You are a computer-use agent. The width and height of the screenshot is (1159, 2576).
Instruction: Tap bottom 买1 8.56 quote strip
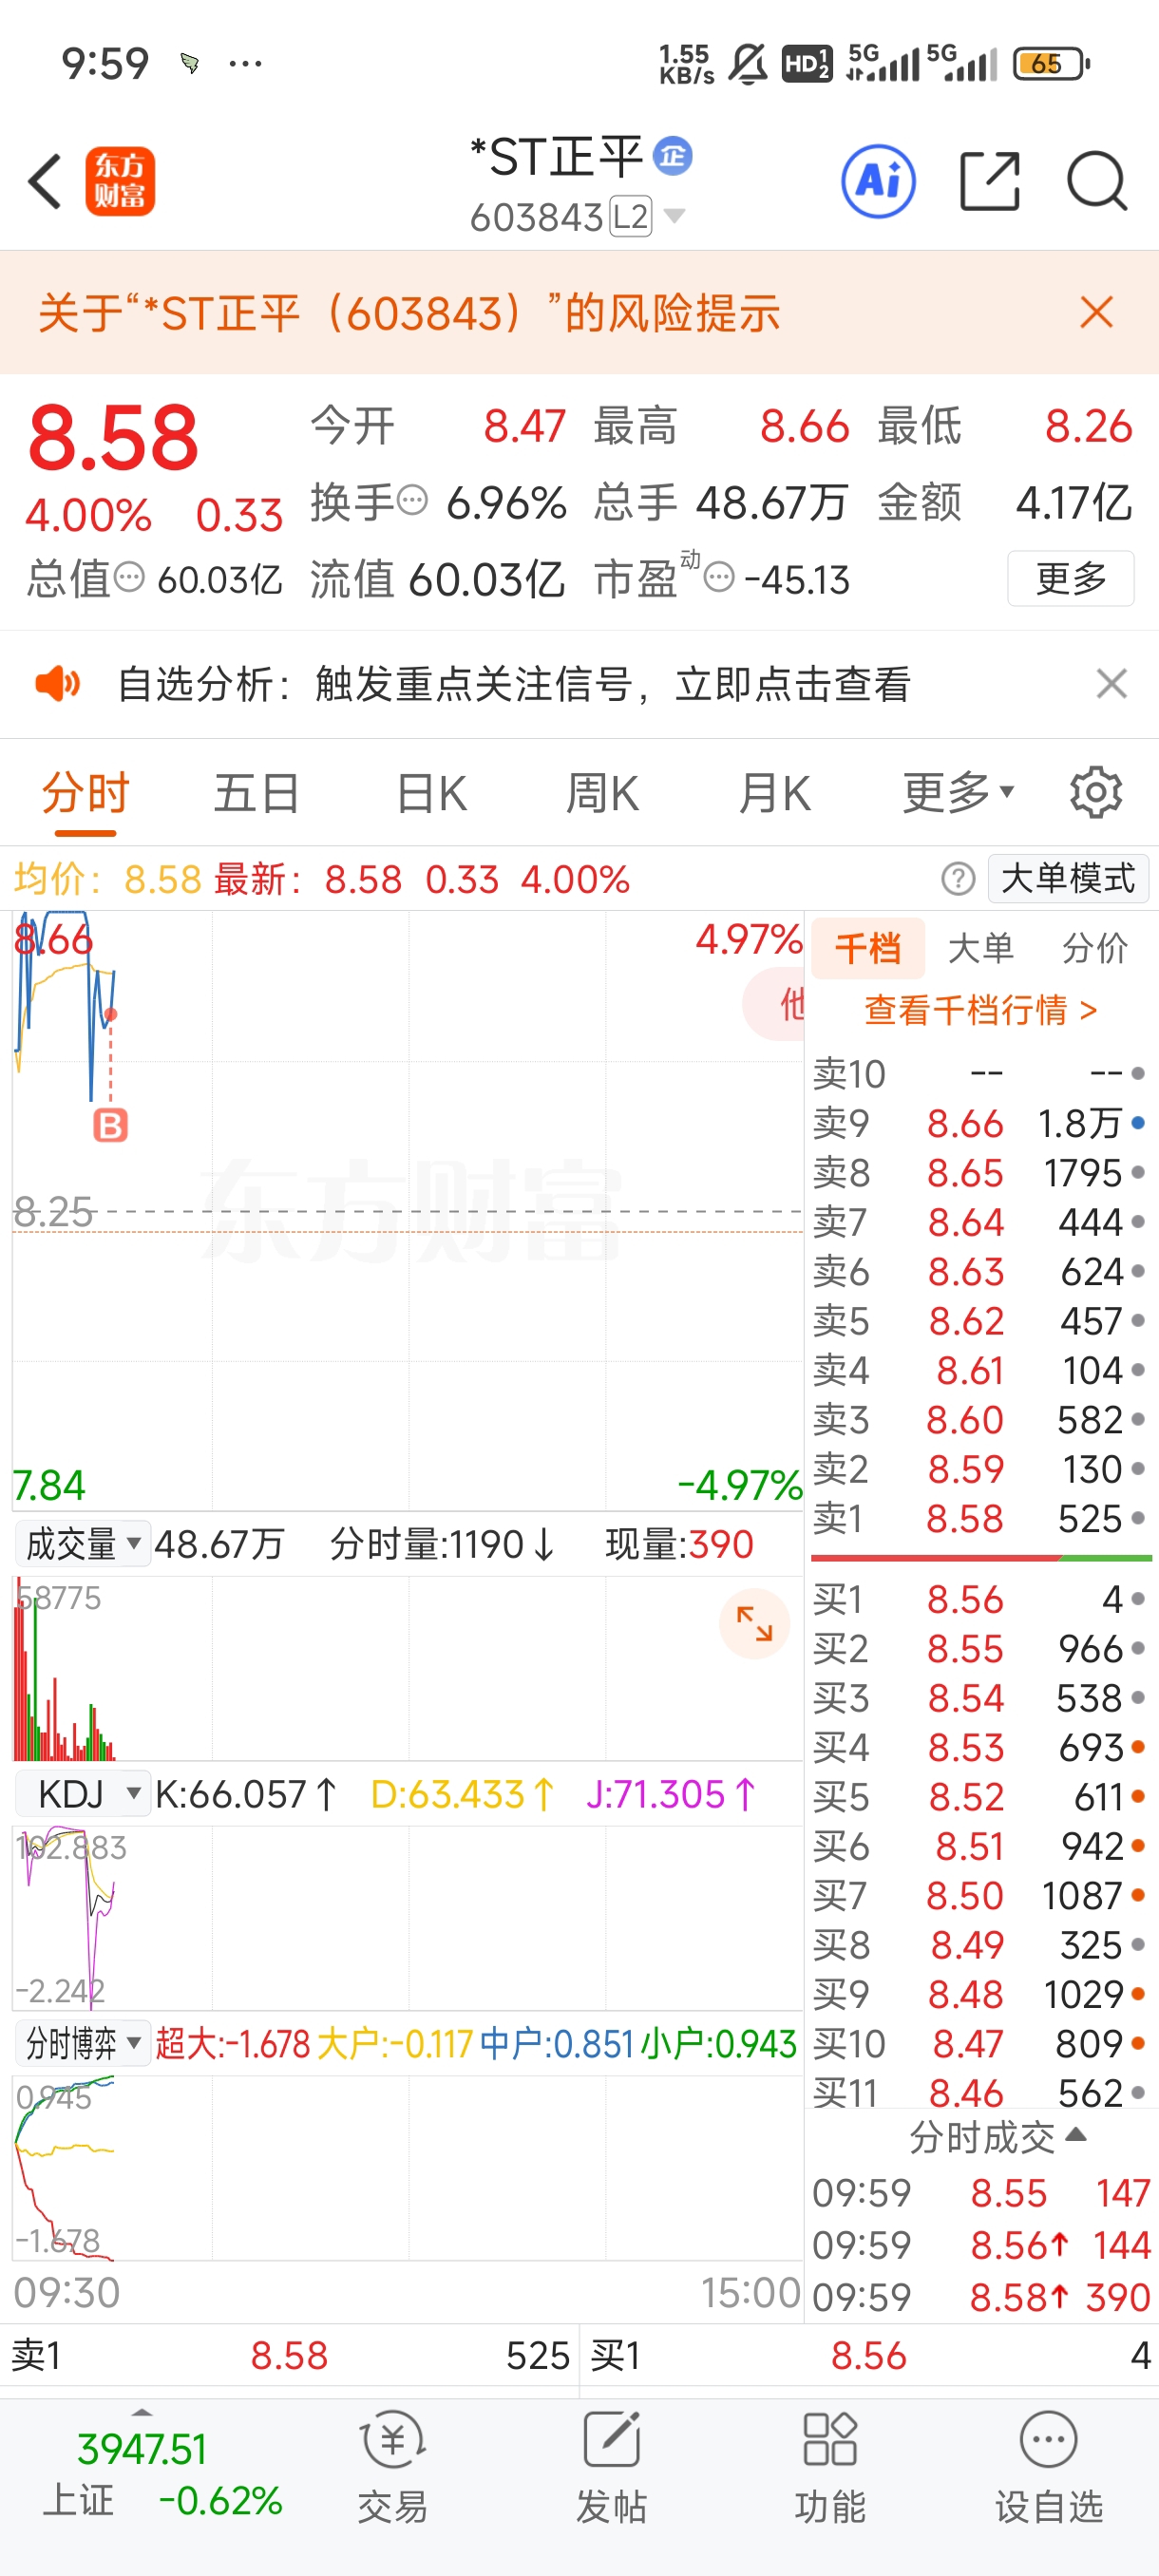(x=870, y=2356)
